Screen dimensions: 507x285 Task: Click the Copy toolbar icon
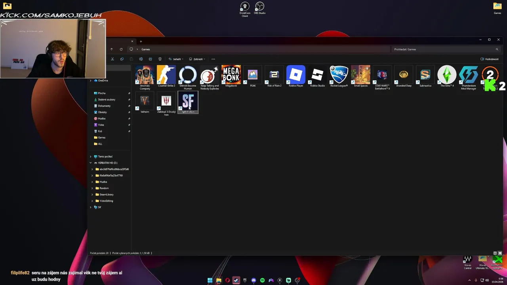pos(122,59)
